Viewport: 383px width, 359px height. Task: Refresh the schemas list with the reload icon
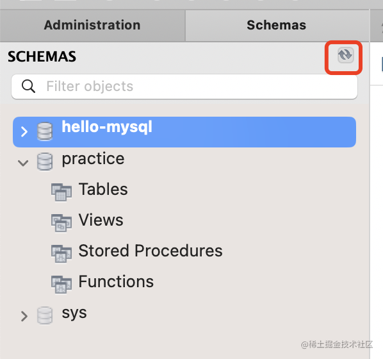[x=345, y=55]
